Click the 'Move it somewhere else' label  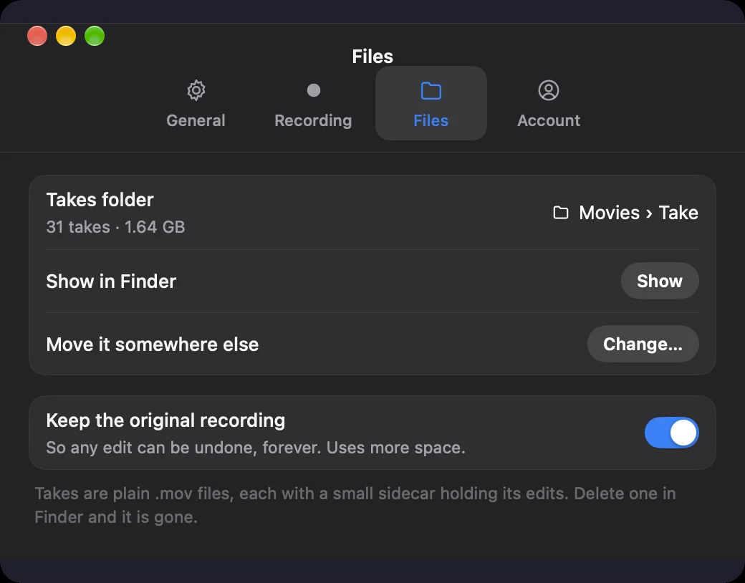pyautogui.click(x=153, y=344)
